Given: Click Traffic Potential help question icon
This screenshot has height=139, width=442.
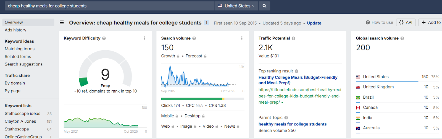Looking at the screenshot, I should tap(293, 38).
